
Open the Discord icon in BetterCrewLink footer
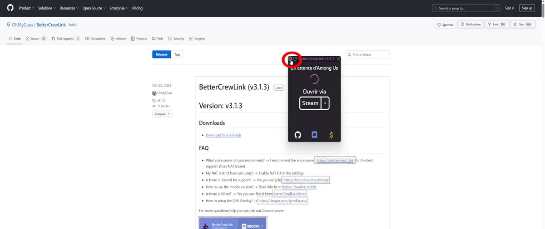coord(314,135)
